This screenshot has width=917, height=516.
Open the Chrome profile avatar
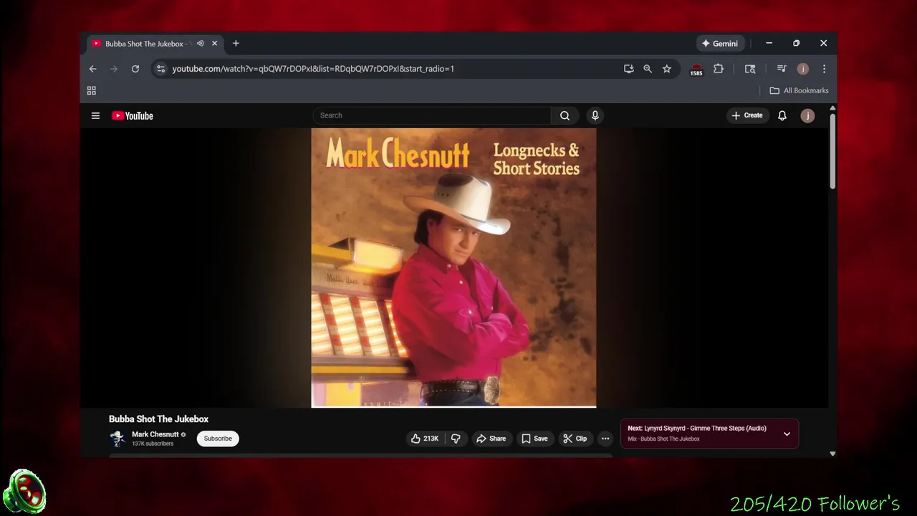pyautogui.click(x=803, y=69)
